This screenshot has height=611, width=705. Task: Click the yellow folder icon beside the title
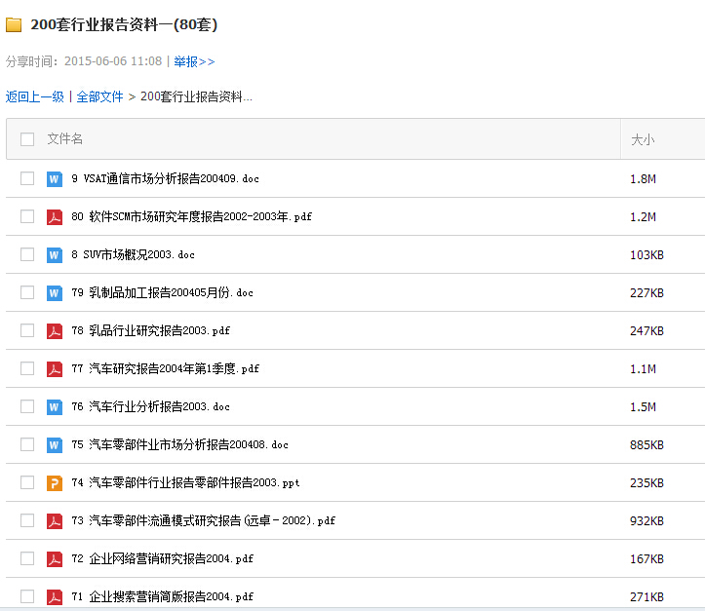pyautogui.click(x=14, y=24)
